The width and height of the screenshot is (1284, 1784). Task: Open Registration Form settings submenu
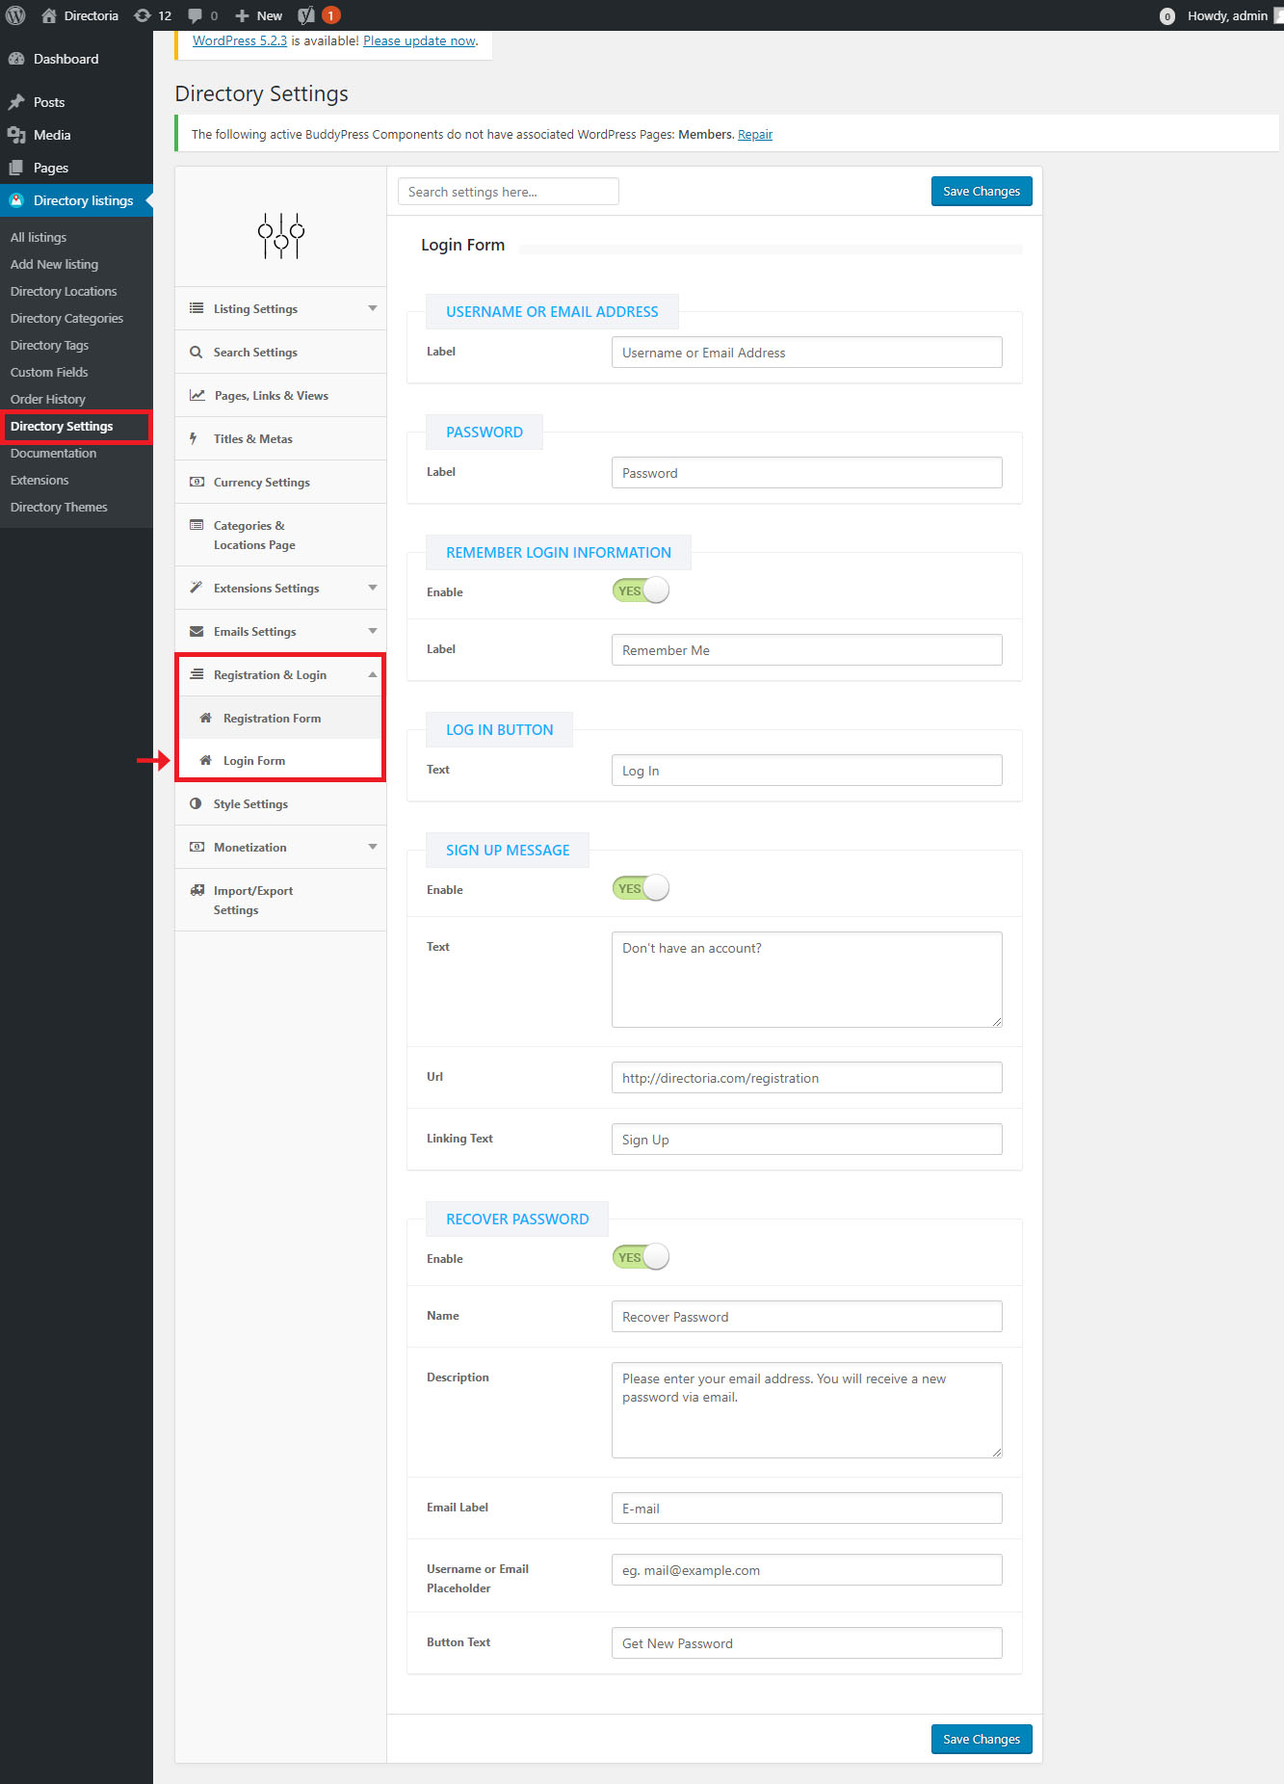tap(272, 719)
